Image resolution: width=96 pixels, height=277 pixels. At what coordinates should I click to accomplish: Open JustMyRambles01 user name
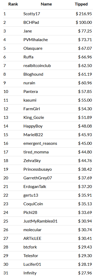point(40,221)
